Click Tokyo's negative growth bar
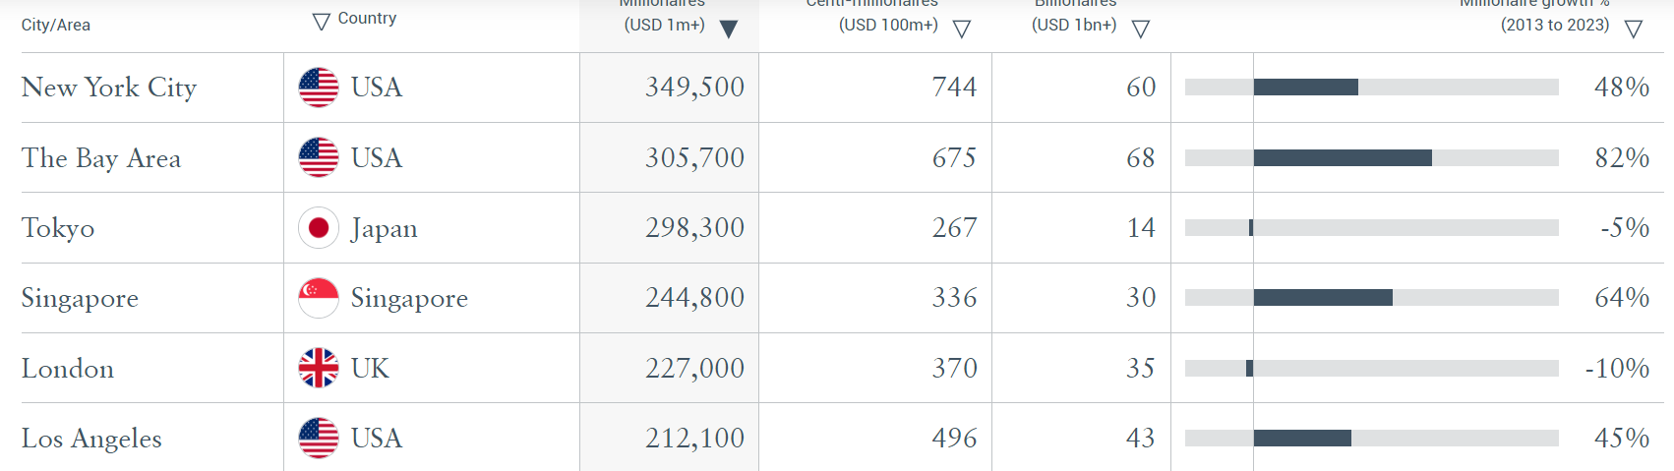The height and width of the screenshot is (471, 1674). coord(1251,228)
